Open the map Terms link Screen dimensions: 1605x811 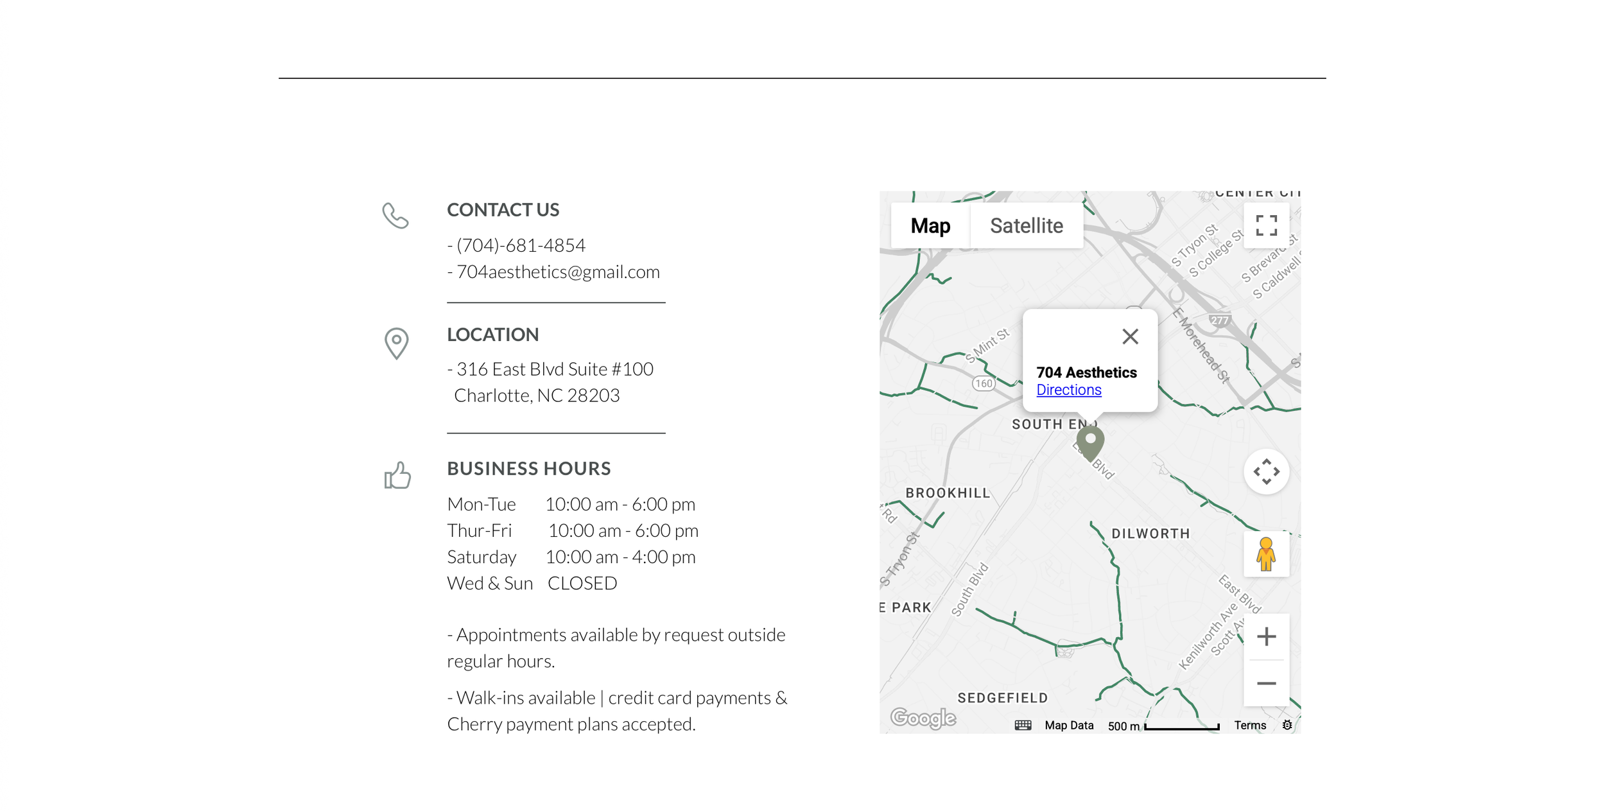coord(1249,726)
